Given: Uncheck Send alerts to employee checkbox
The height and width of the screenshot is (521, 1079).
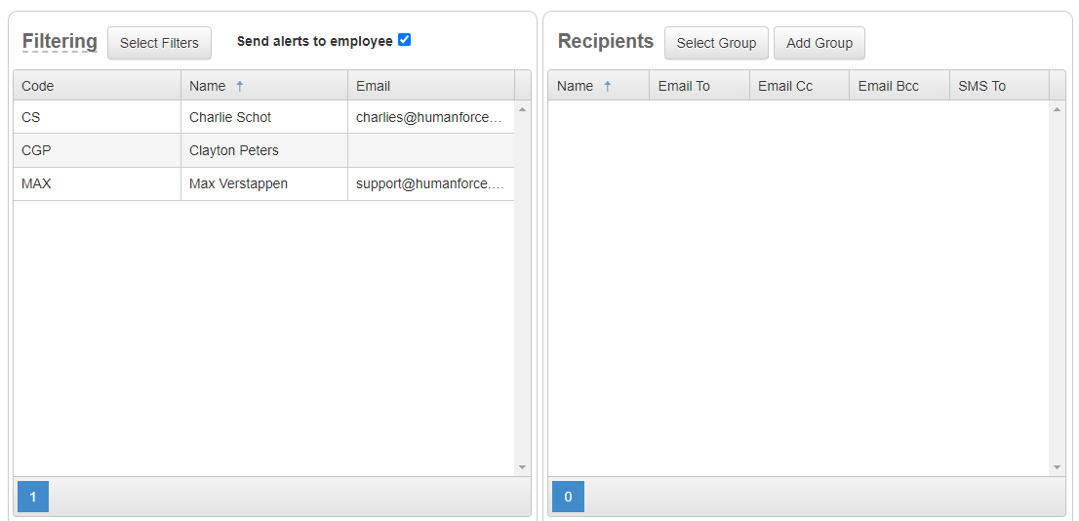Looking at the screenshot, I should (x=405, y=40).
